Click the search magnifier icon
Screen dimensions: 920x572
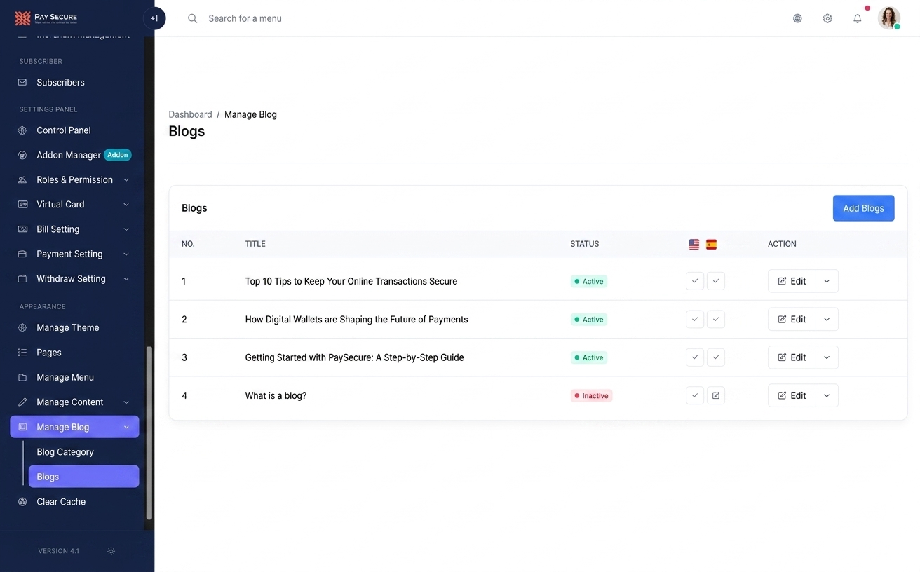[x=192, y=18]
